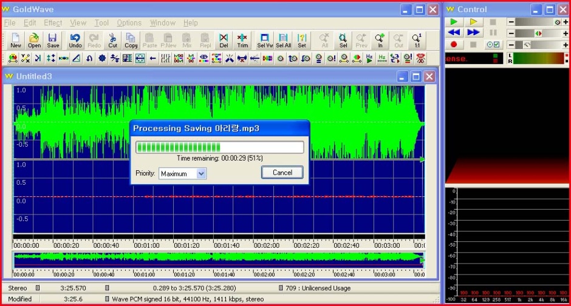Click the blue Rewind button in Control

(x=454, y=33)
